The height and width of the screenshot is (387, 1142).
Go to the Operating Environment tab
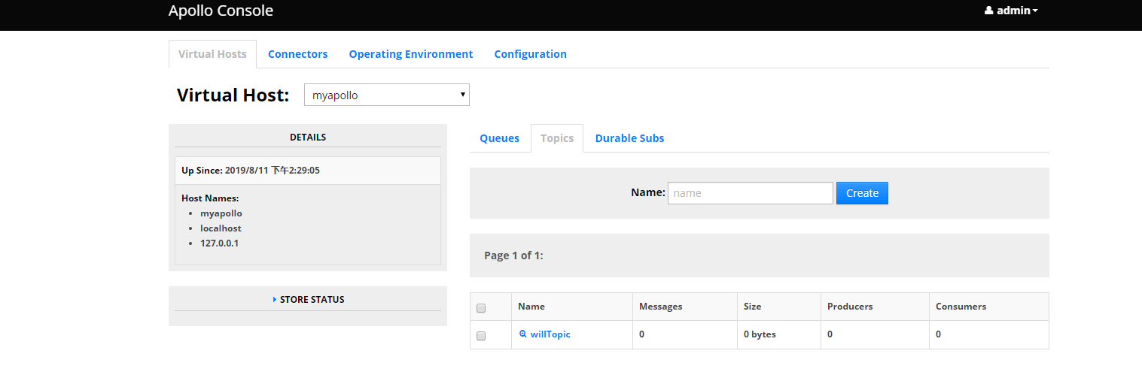[x=411, y=54]
